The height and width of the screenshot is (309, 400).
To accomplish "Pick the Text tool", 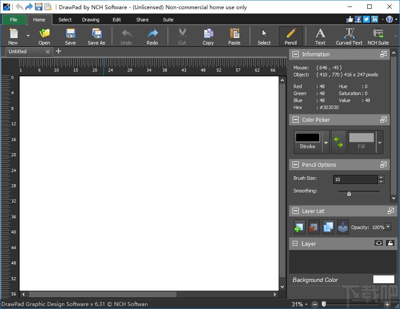I will pos(320,36).
